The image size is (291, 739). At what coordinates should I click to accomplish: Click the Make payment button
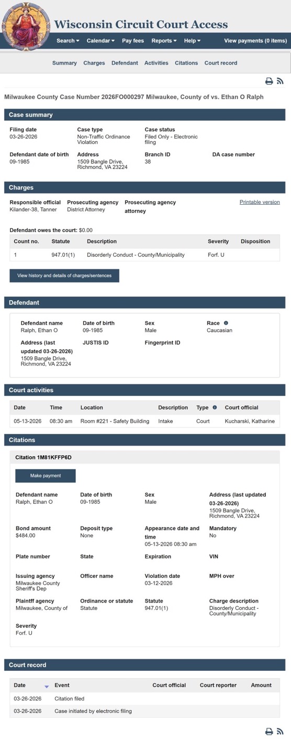46,476
